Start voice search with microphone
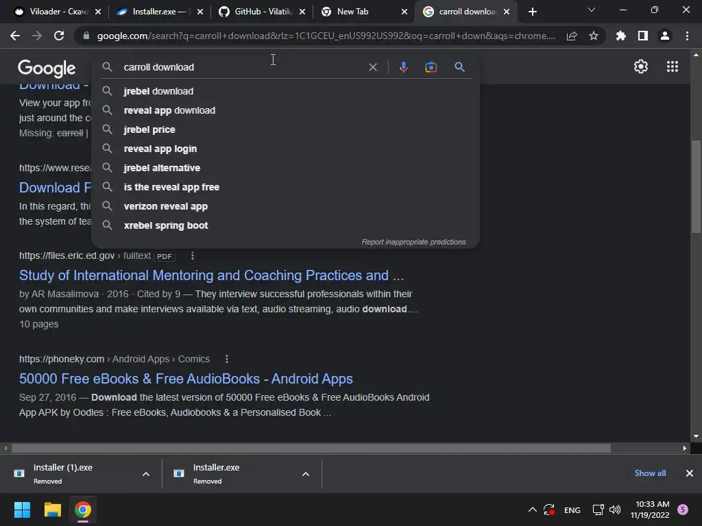Image resolution: width=702 pixels, height=526 pixels. click(403, 67)
